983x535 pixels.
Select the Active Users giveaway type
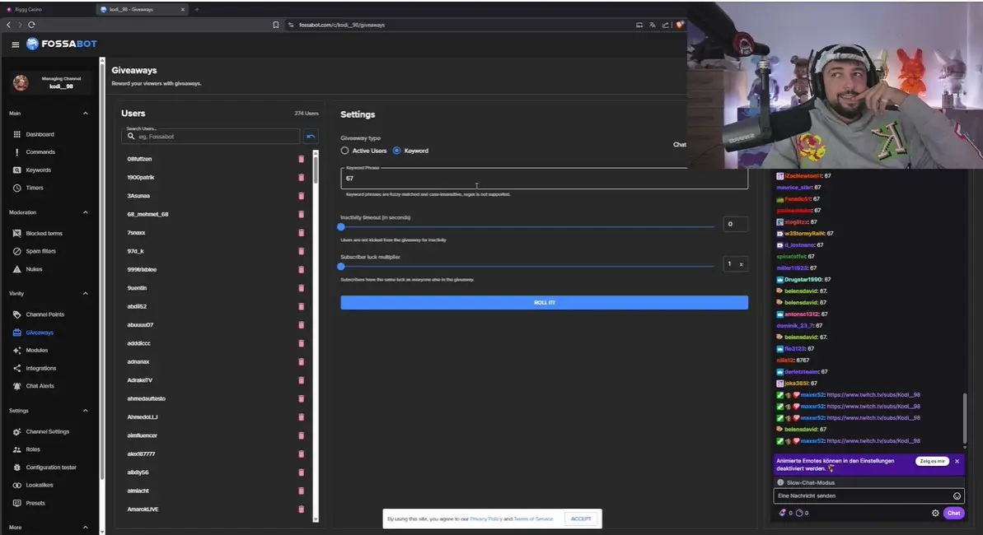point(344,151)
